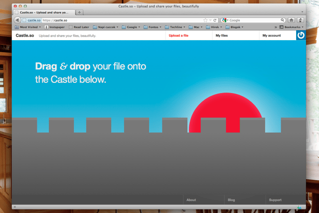Click the browser back arrow button
Viewport: 319px width, 213px height.
click(17, 20)
